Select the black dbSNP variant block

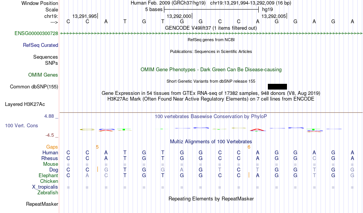coord(277,87)
